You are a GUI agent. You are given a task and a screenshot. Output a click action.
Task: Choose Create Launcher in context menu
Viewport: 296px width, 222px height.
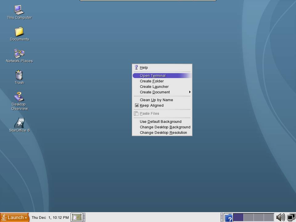(162, 87)
